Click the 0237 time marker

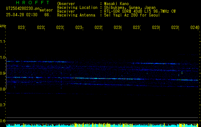(137, 27)
